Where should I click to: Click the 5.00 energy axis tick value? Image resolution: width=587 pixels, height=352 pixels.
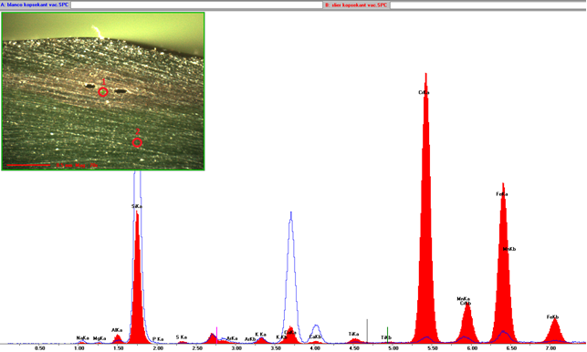point(393,348)
